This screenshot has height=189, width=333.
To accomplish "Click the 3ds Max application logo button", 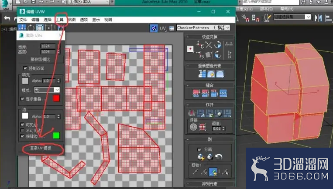I will pyautogui.click(x=6, y=5).
